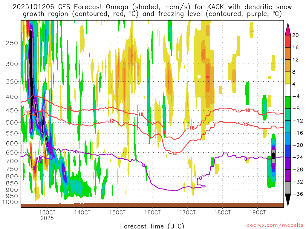
Task: Pick the teal -8 to -12 colorbar segment
Action: 288,114
